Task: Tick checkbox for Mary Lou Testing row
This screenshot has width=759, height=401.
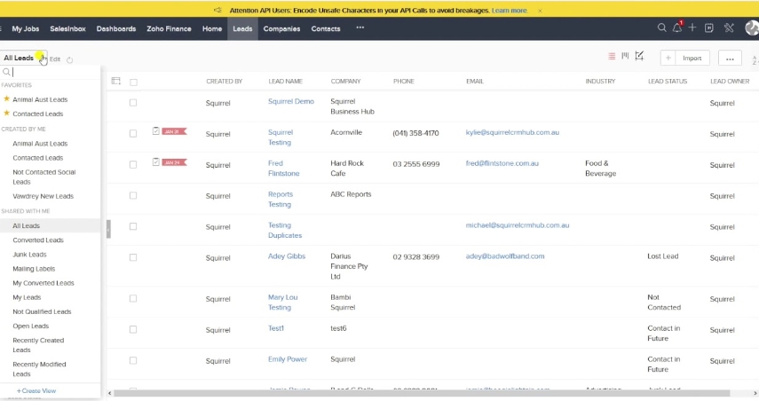Action: pos(133,298)
